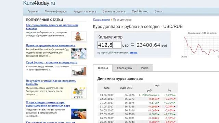Switch to the Инфо tab
This screenshot has width=219, height=123.
coord(145,68)
